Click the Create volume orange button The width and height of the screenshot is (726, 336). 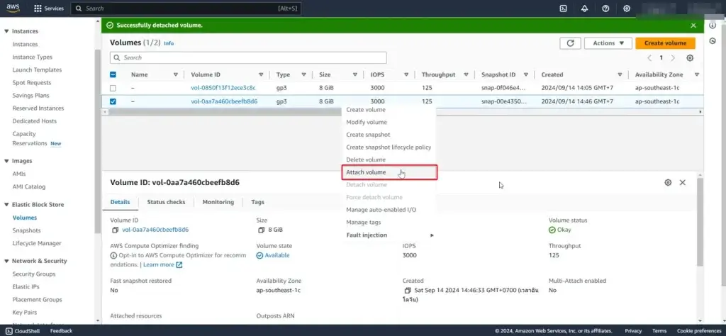[x=665, y=43]
